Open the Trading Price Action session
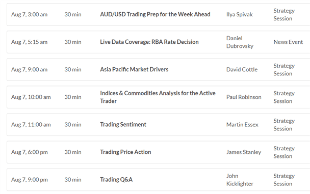 pos(125,152)
